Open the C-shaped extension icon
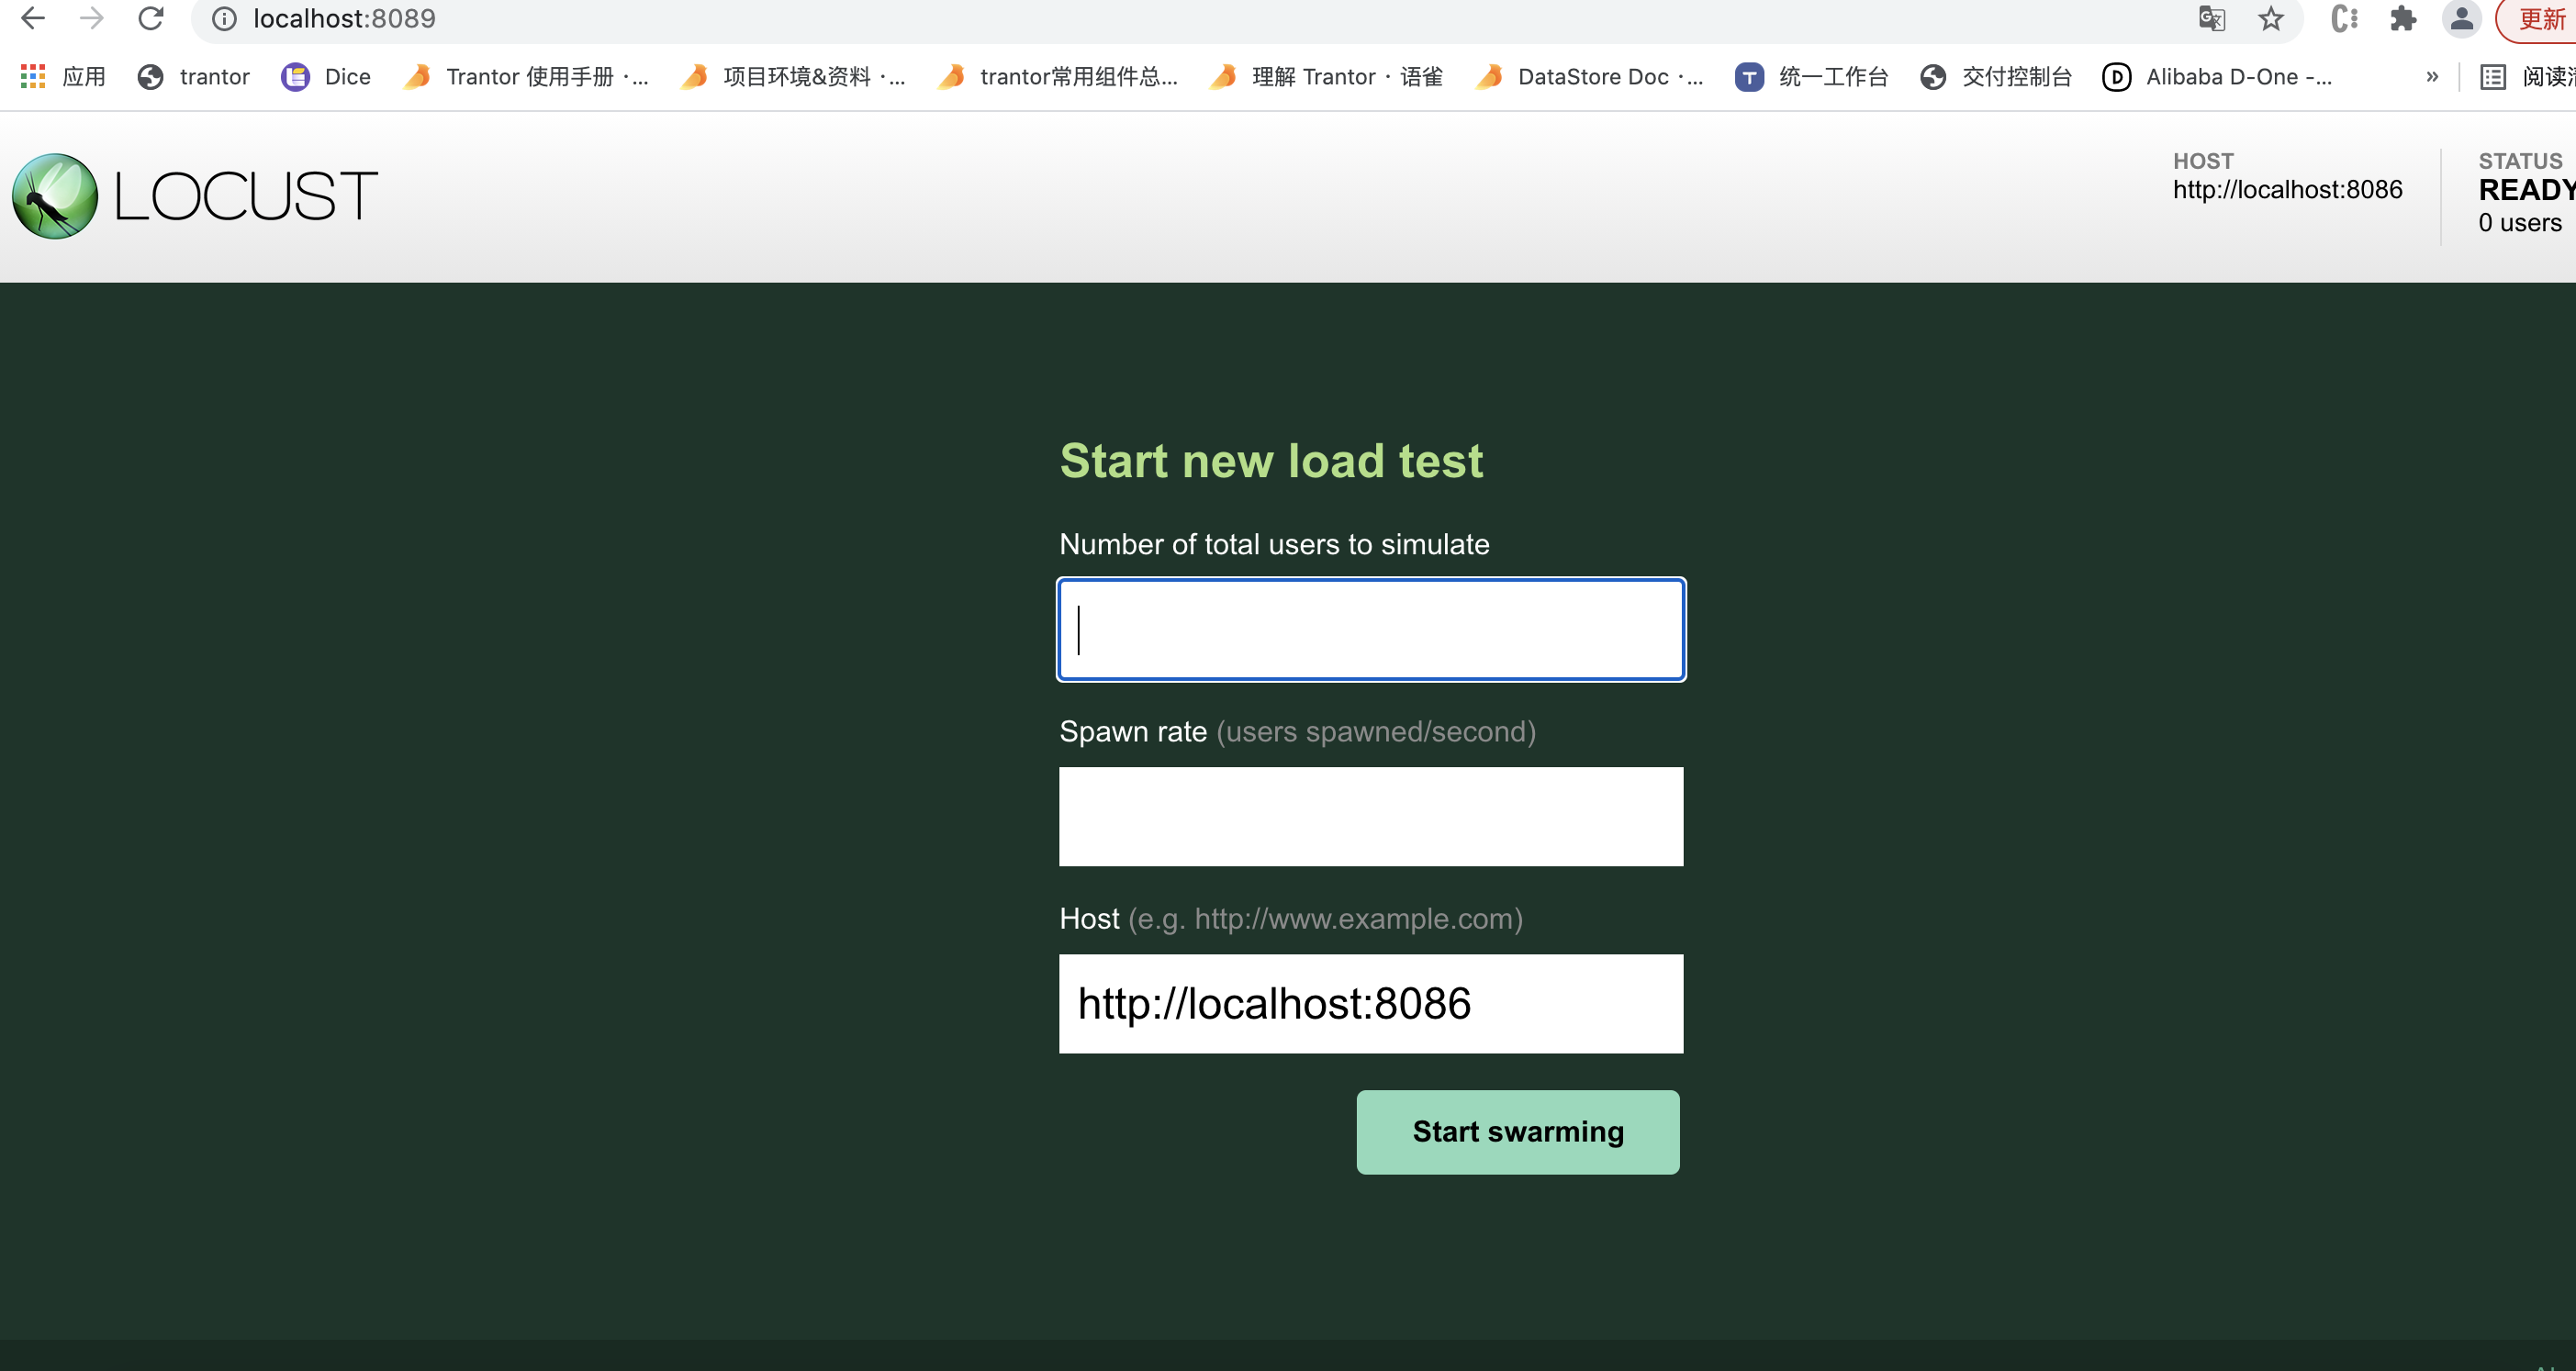 click(2344, 19)
